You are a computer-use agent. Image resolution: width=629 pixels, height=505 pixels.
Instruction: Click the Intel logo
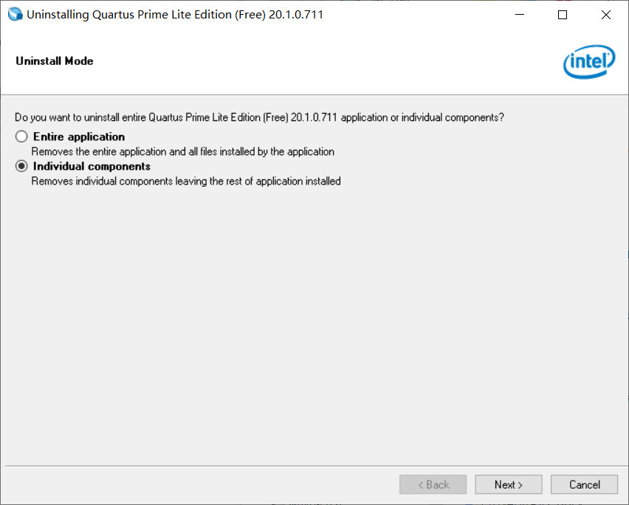click(x=589, y=62)
